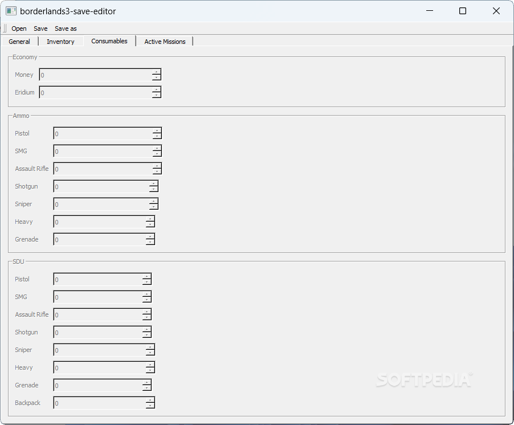Increment SDU SMG spinner up arrow
Screen dimensions: 514x425
[x=147, y=294]
